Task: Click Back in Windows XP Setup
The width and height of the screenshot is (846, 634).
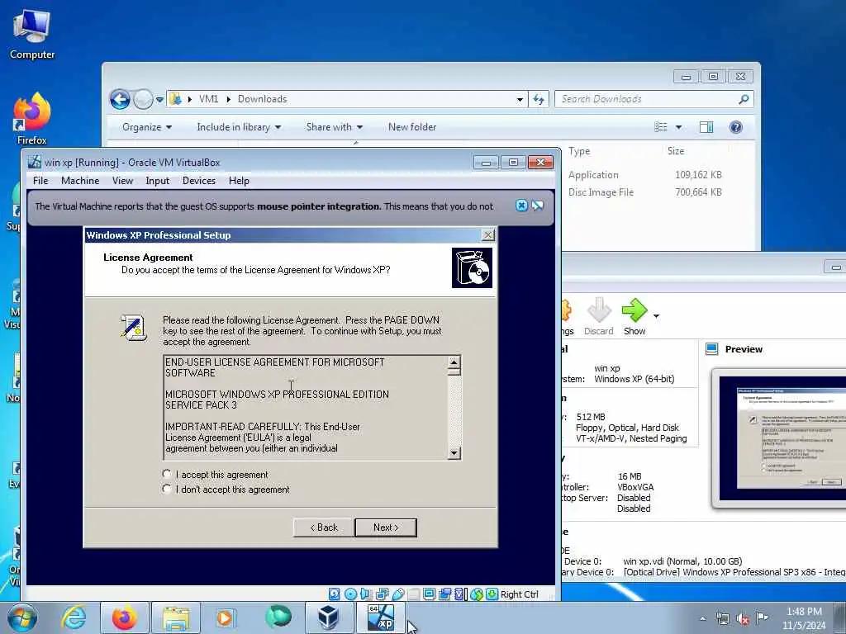Action: pyautogui.click(x=324, y=528)
